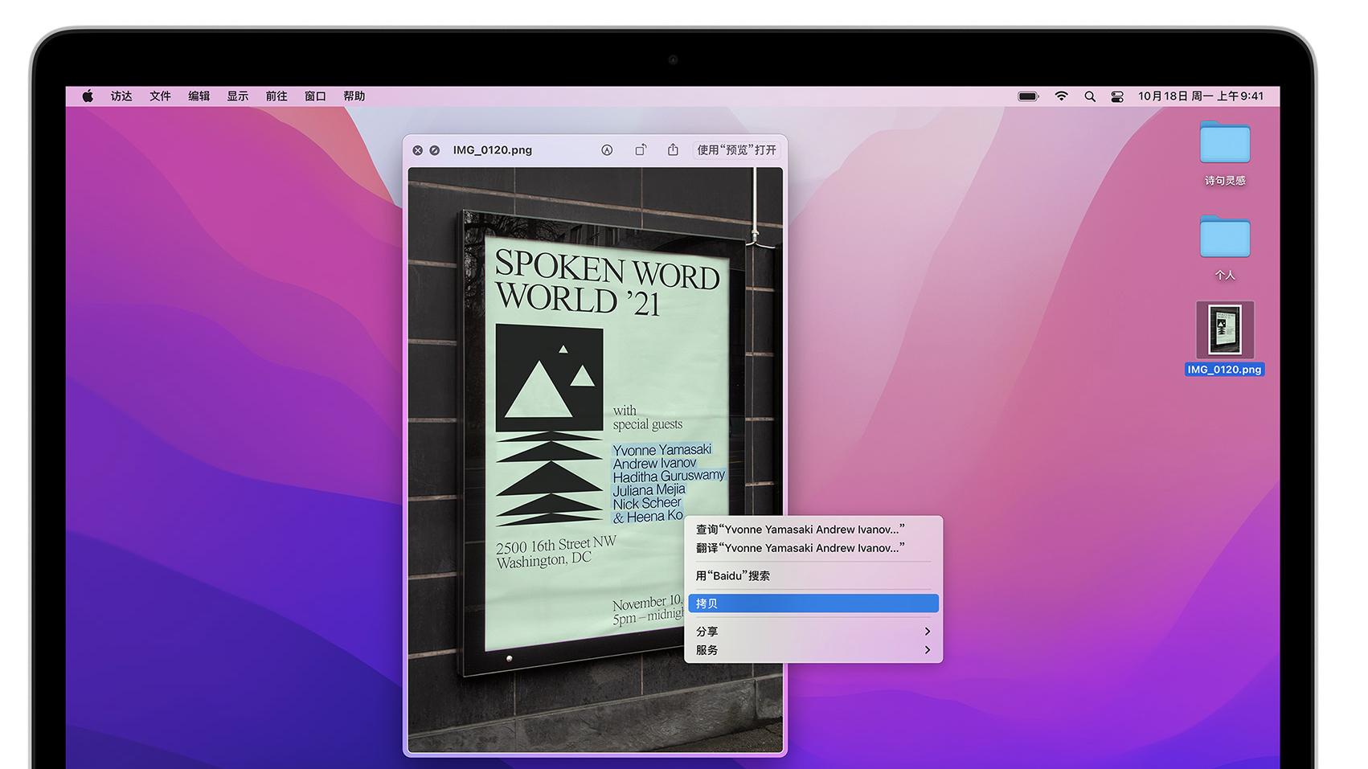Image resolution: width=1368 pixels, height=769 pixels.
Task: Click the date and time in the menu bar
Action: 1201,96
